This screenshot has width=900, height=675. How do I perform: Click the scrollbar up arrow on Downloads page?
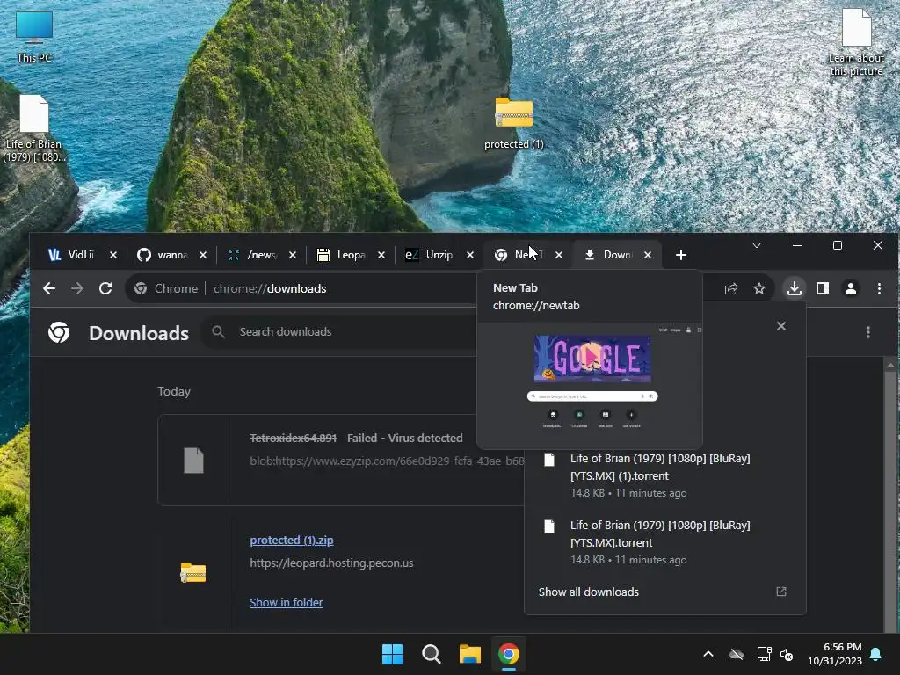click(x=890, y=365)
